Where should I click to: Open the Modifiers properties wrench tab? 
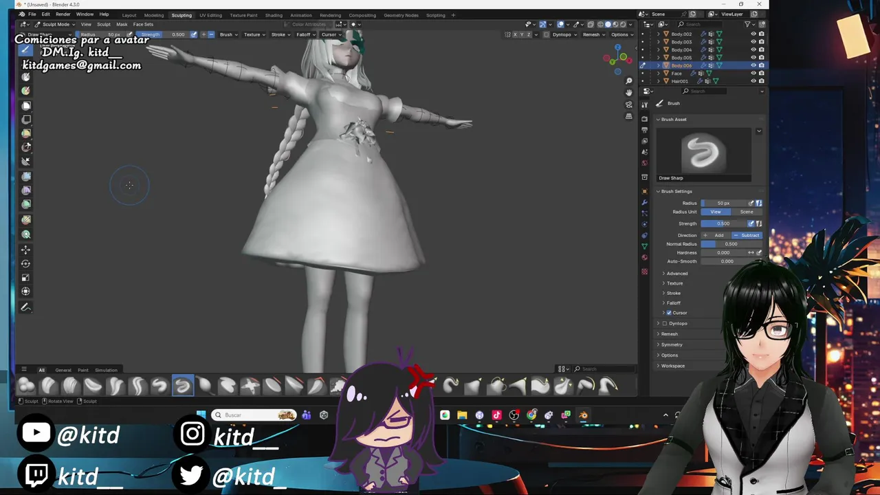click(x=645, y=203)
